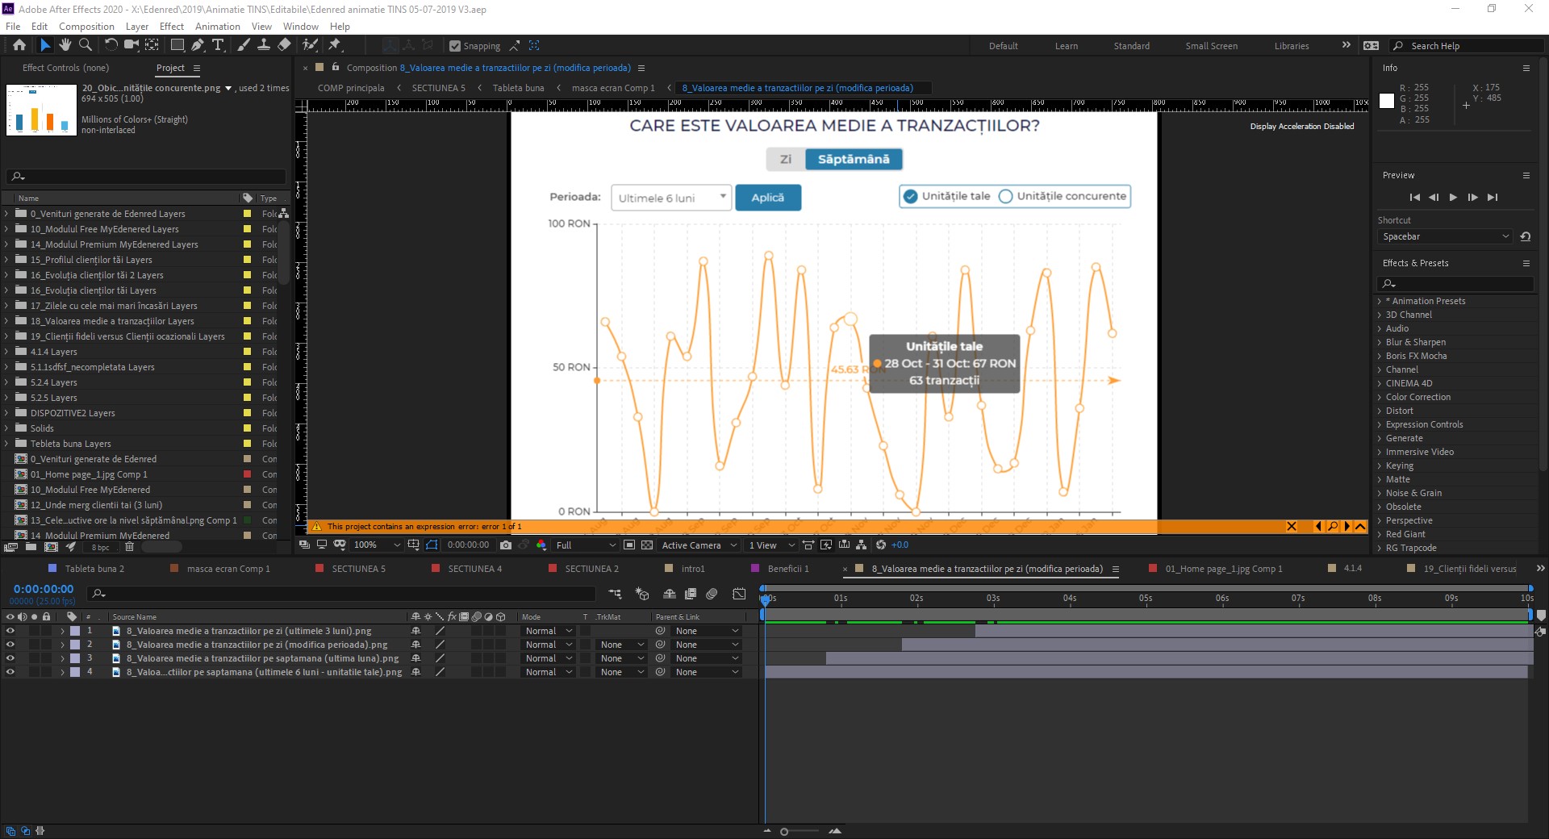The image size is (1549, 839).
Task: Switch to the Learn workspace
Action: pyautogui.click(x=1066, y=46)
